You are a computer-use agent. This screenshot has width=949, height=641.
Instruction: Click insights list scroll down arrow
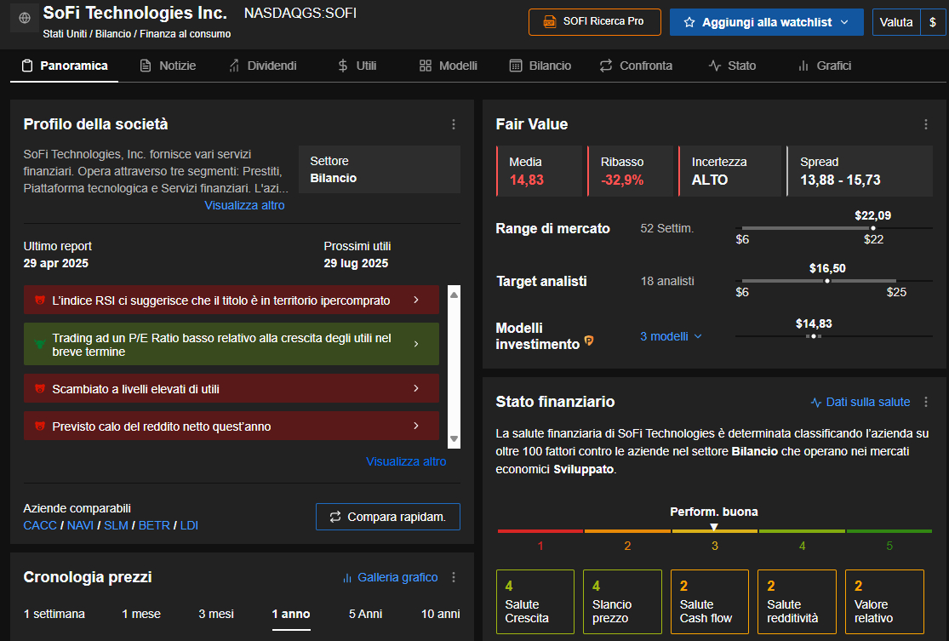[454, 439]
